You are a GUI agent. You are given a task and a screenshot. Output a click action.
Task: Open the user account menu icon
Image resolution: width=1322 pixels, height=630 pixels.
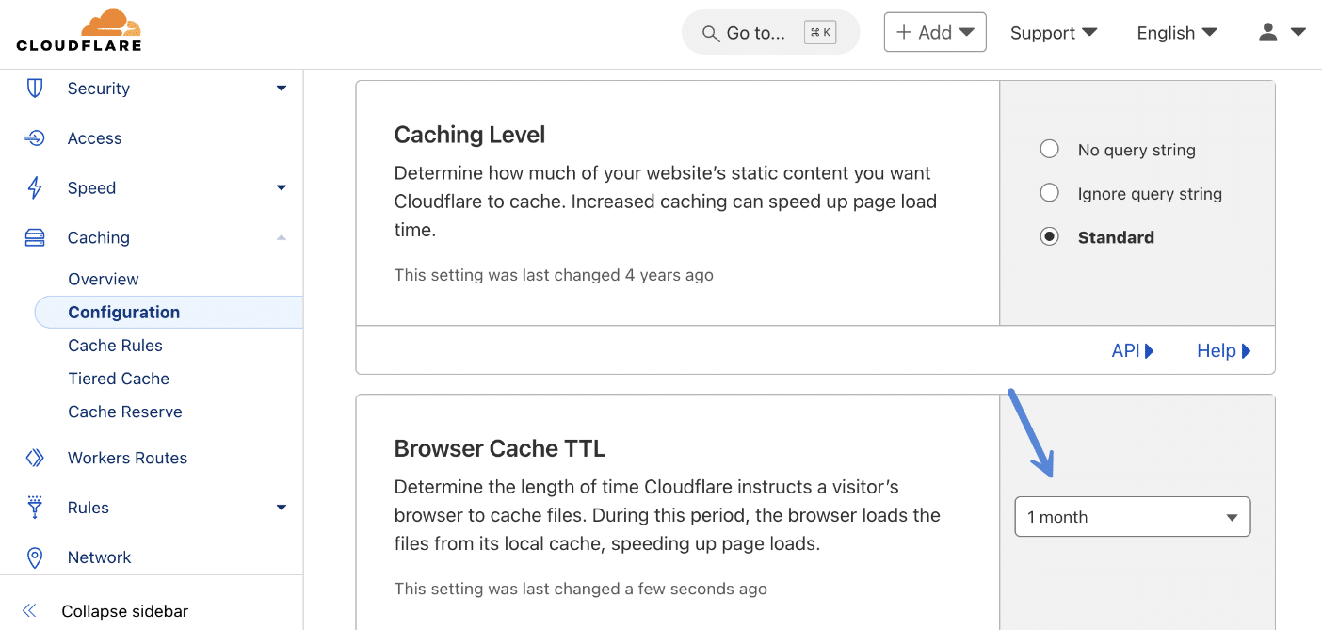coord(1268,31)
